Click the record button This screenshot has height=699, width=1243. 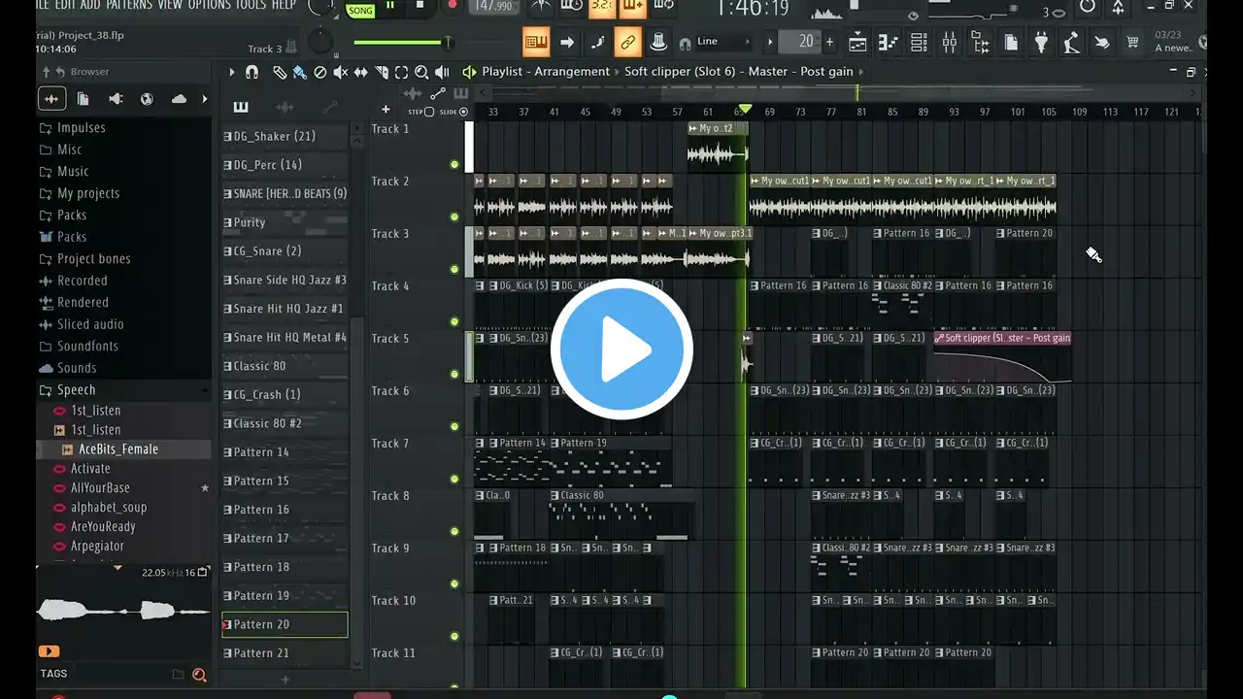tap(452, 5)
